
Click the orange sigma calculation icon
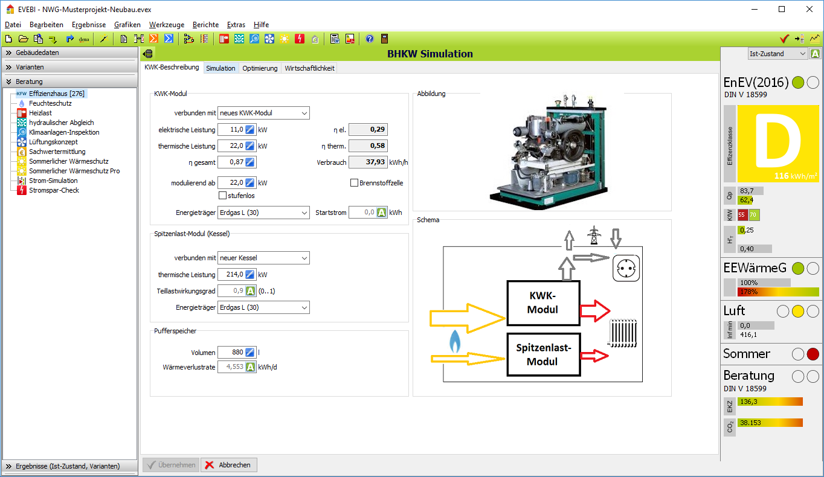(x=153, y=39)
